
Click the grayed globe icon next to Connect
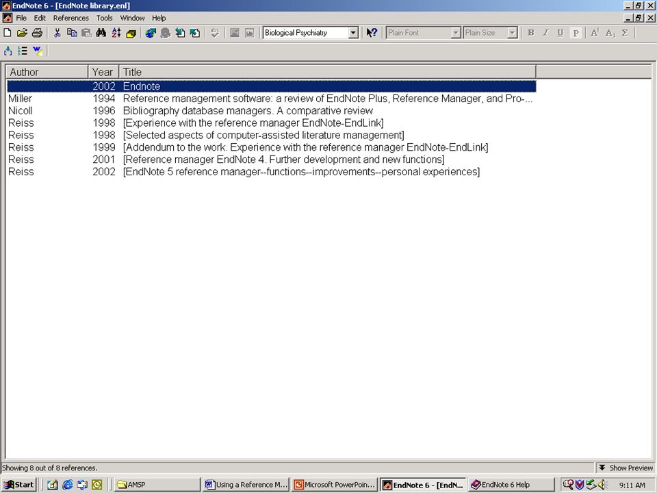[x=166, y=33]
